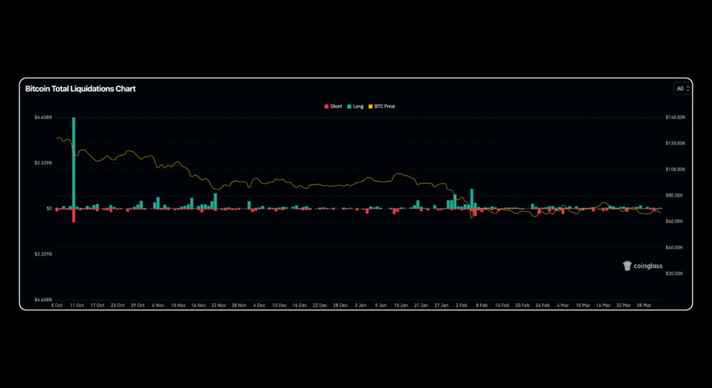Click the "27 Jan" date label
The image size is (712, 388).
(x=442, y=305)
